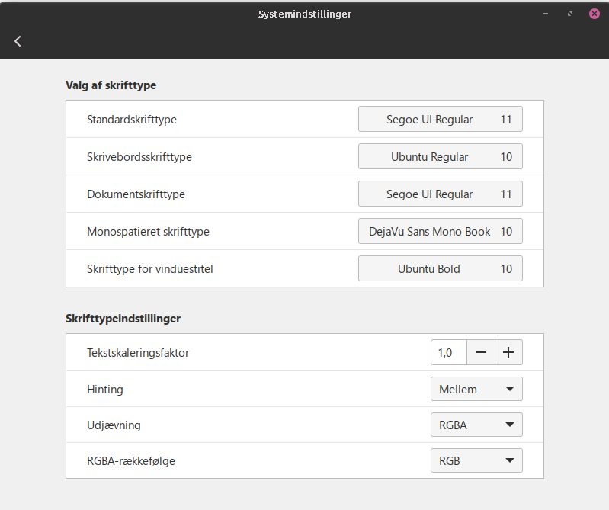This screenshot has height=510, width=609.
Task: Click the Tekstskaleringsfaktor value field
Action: 448,352
